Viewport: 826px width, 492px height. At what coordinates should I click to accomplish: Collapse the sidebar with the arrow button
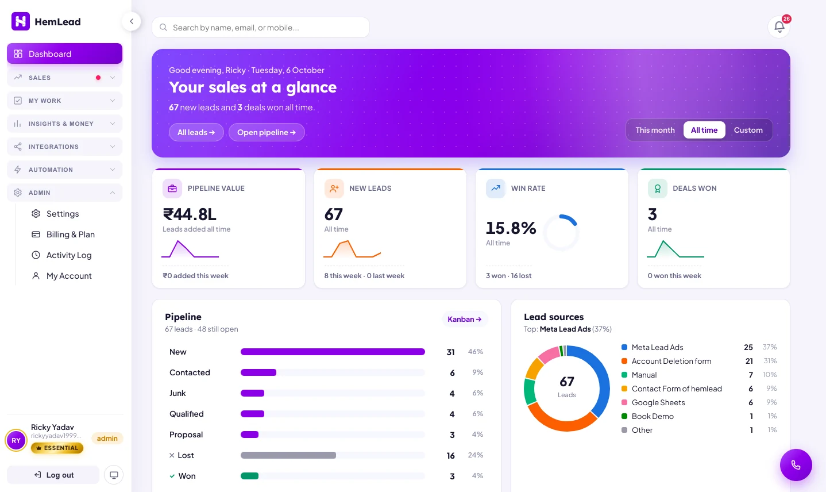tap(132, 21)
